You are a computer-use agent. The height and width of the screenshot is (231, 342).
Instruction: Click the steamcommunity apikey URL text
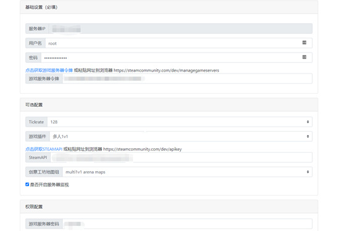(143, 149)
